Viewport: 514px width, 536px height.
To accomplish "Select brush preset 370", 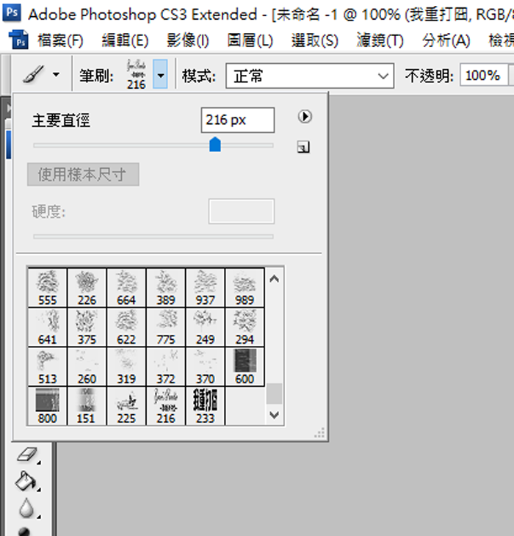I will pos(205,366).
